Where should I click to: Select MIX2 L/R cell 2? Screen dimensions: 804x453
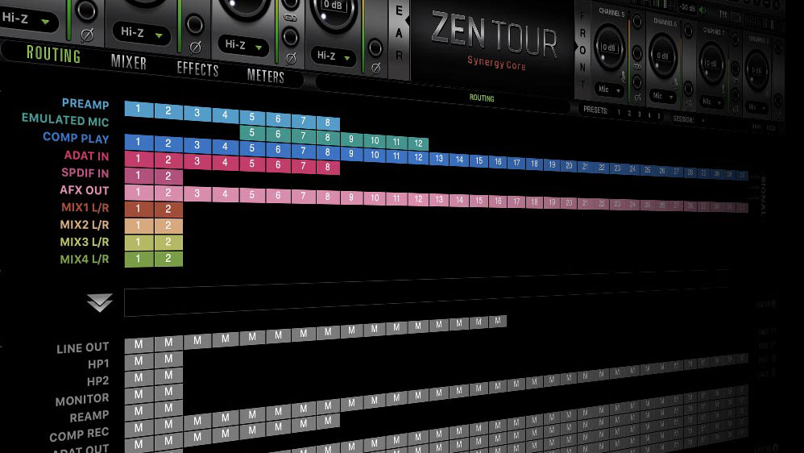coord(168,226)
